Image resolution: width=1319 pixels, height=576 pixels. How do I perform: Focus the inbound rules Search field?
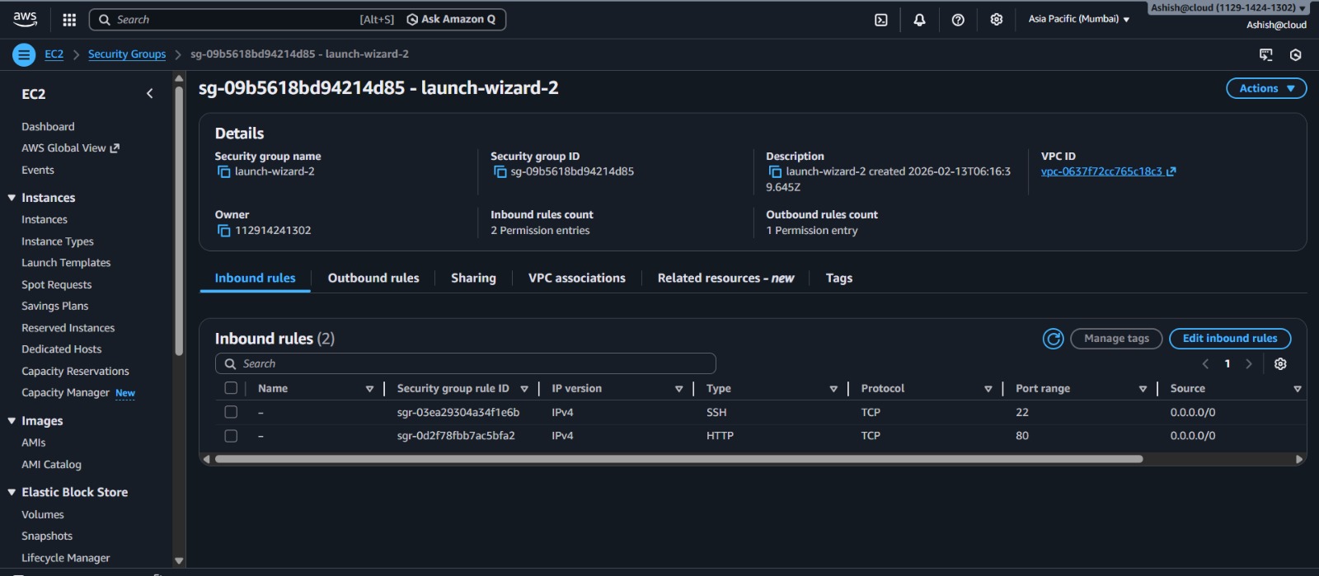(x=466, y=364)
